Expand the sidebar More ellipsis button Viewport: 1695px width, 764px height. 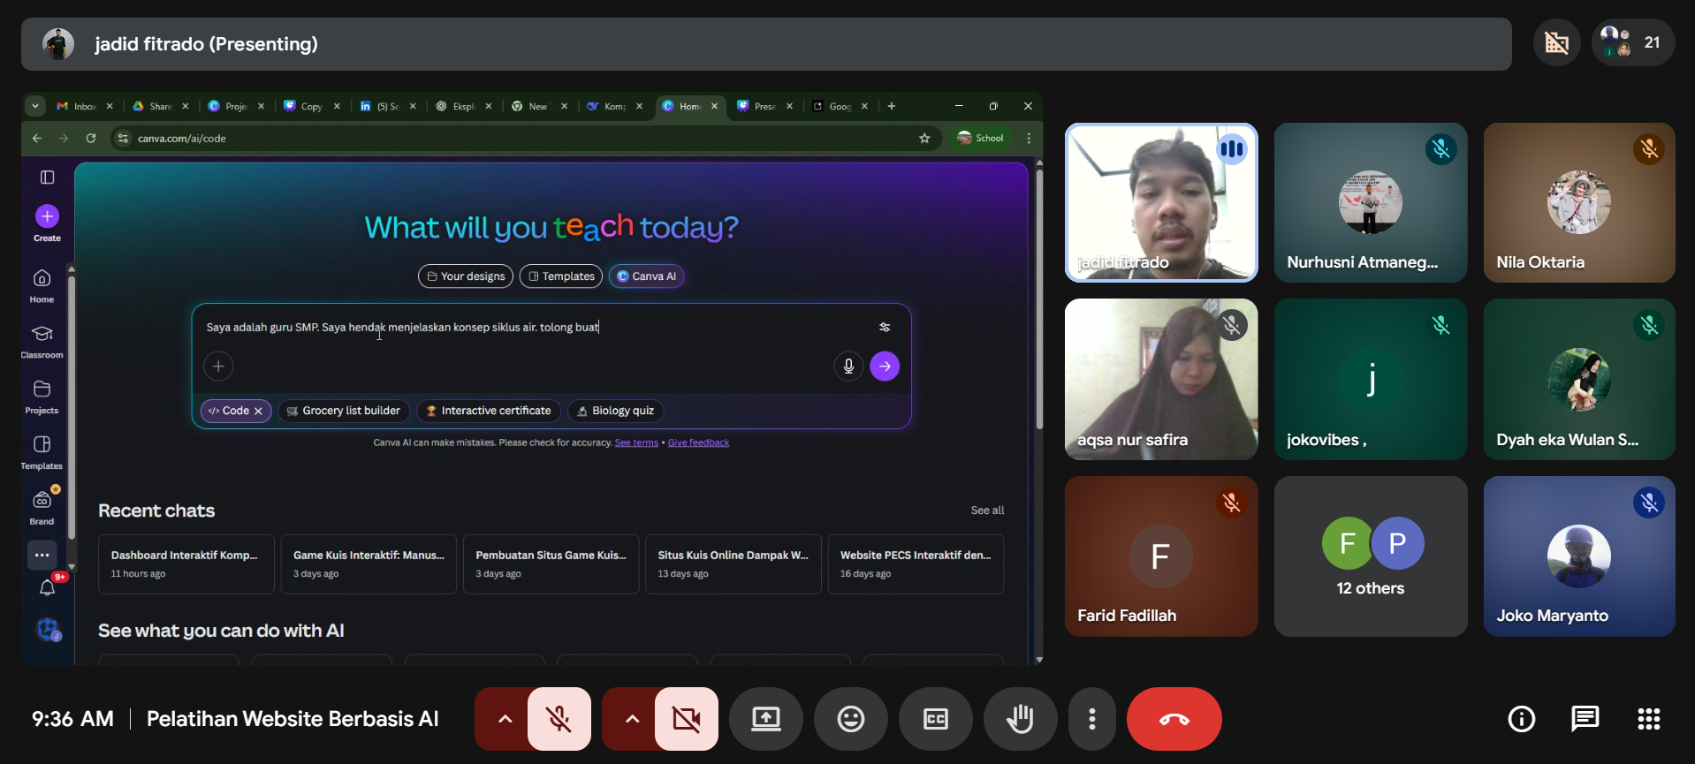(x=42, y=556)
